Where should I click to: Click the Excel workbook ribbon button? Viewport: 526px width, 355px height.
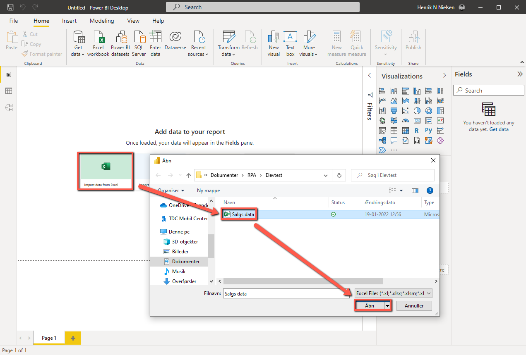(x=98, y=43)
